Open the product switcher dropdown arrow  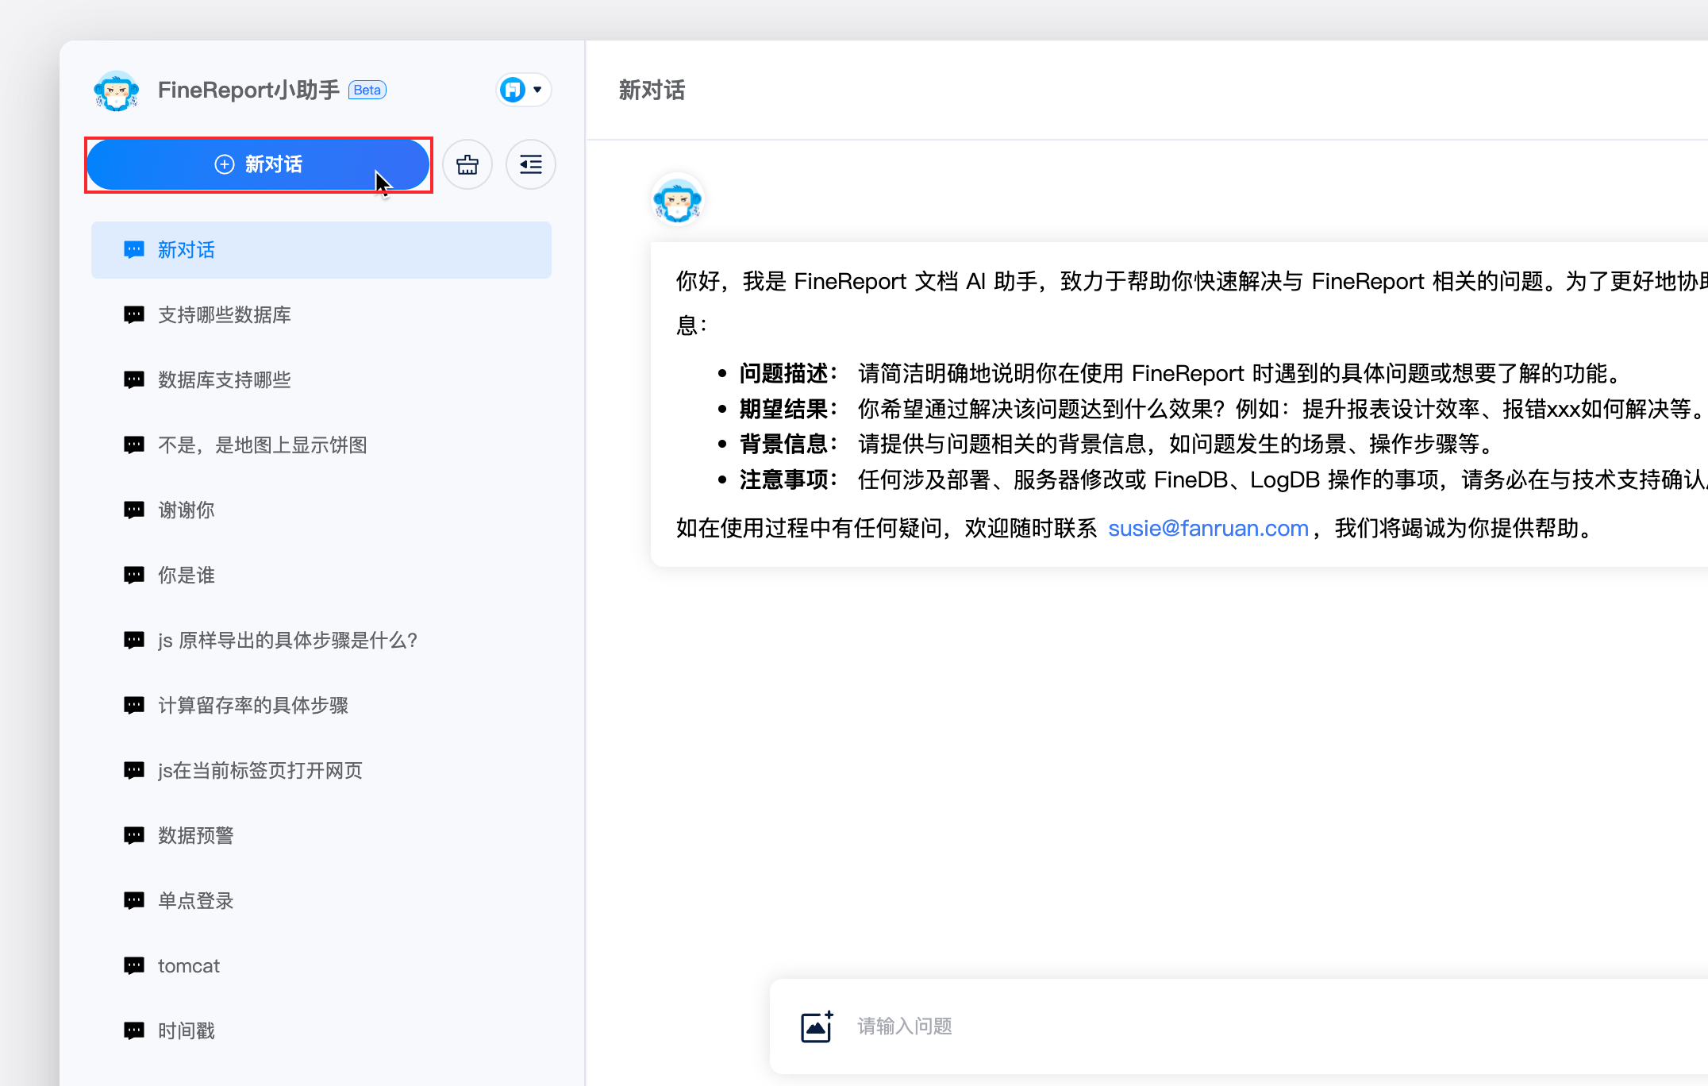click(x=537, y=90)
